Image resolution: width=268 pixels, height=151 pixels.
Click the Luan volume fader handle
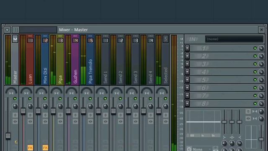point(23,111)
